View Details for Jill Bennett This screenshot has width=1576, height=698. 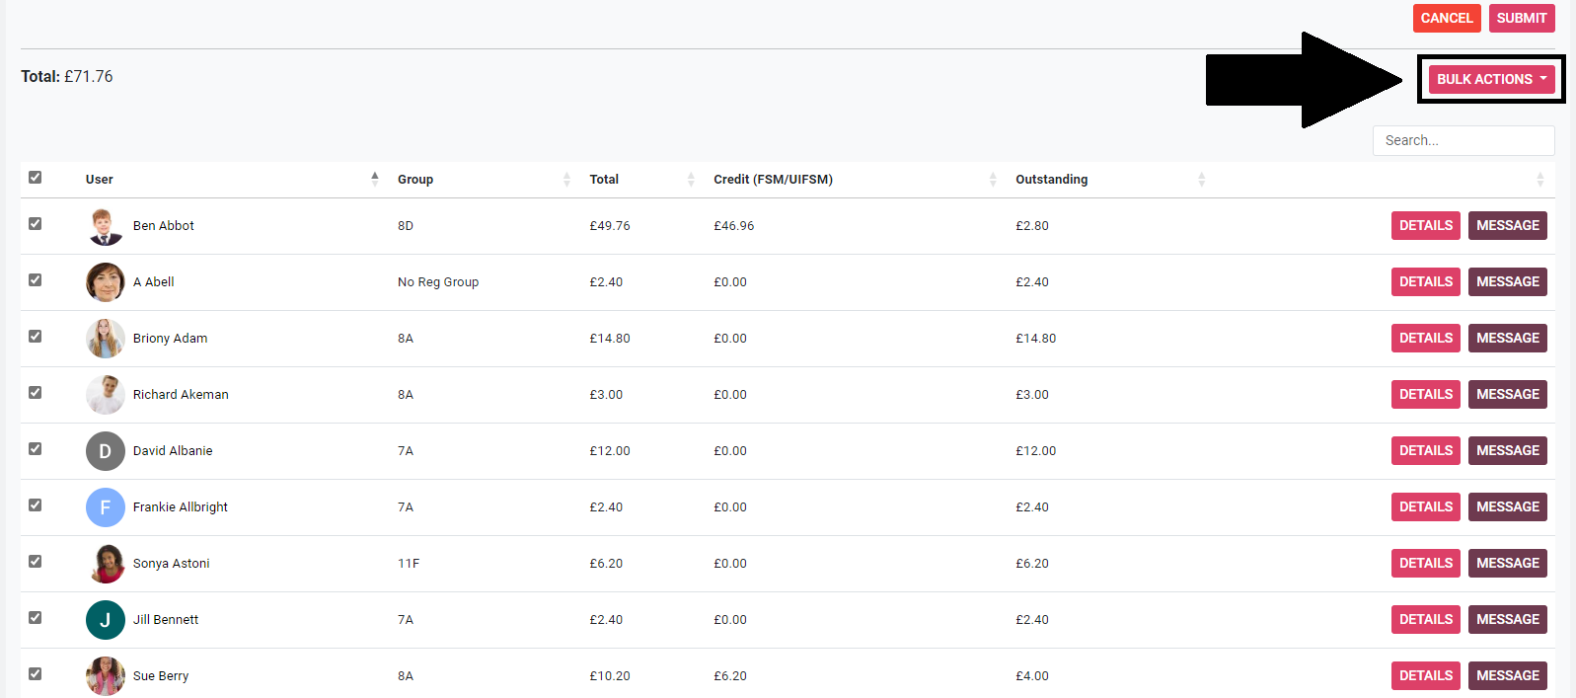1425,620
